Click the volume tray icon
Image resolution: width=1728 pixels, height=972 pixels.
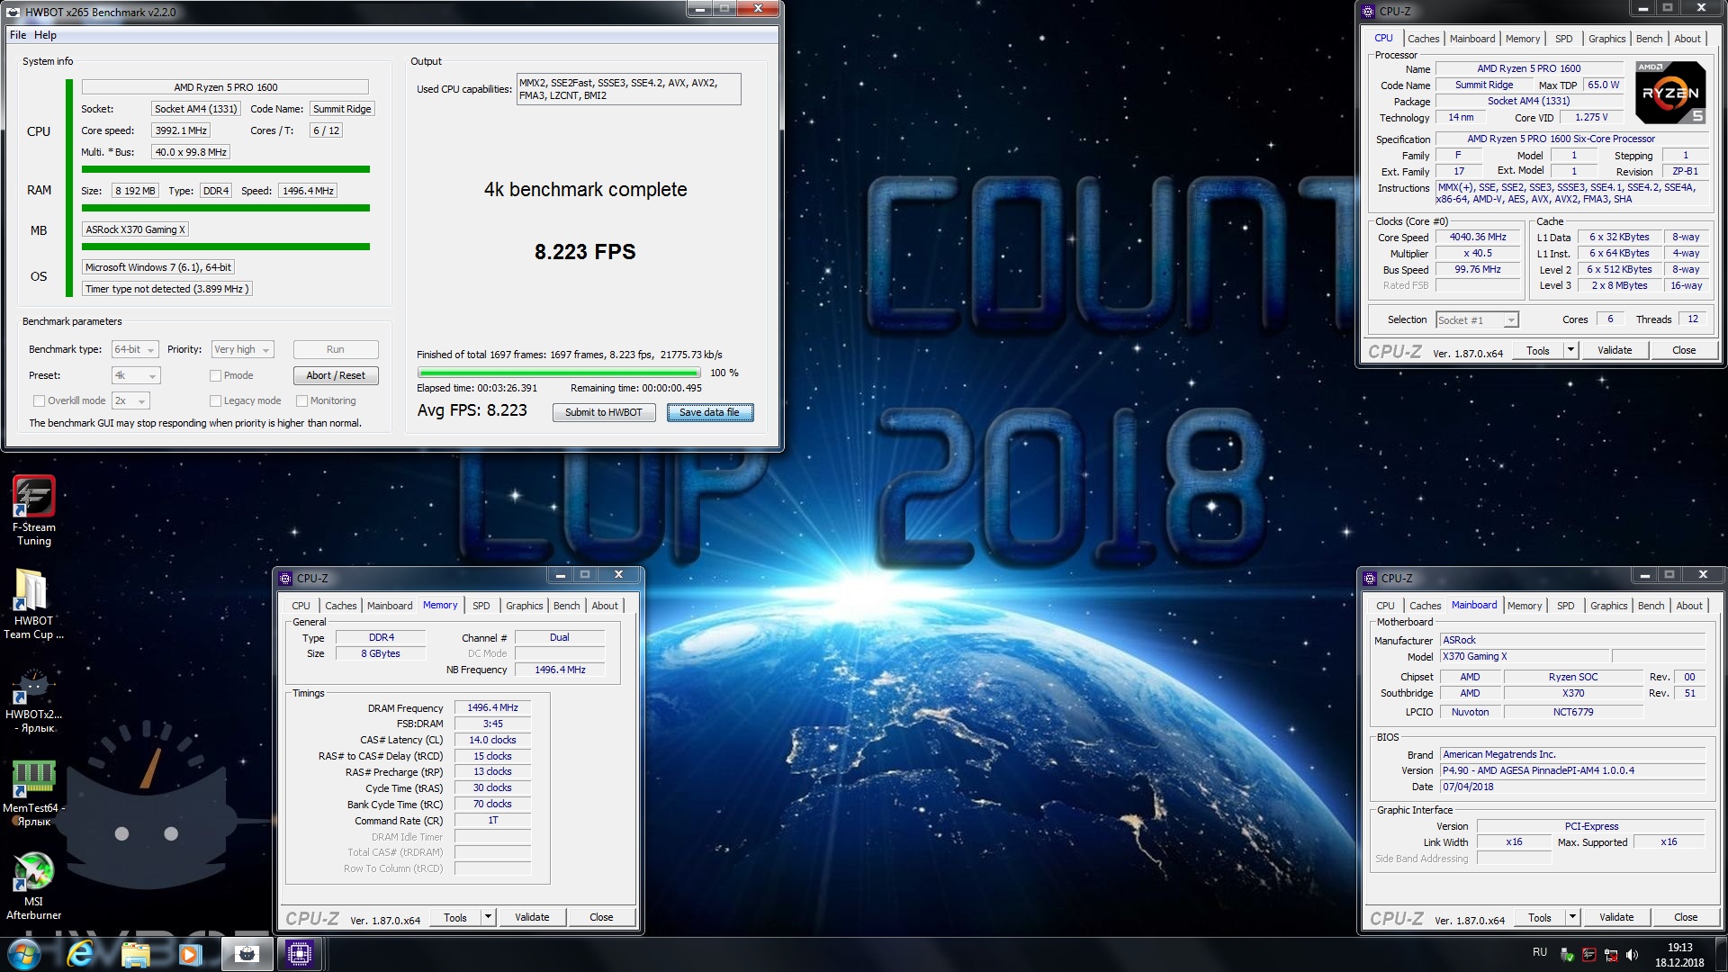1633,955
